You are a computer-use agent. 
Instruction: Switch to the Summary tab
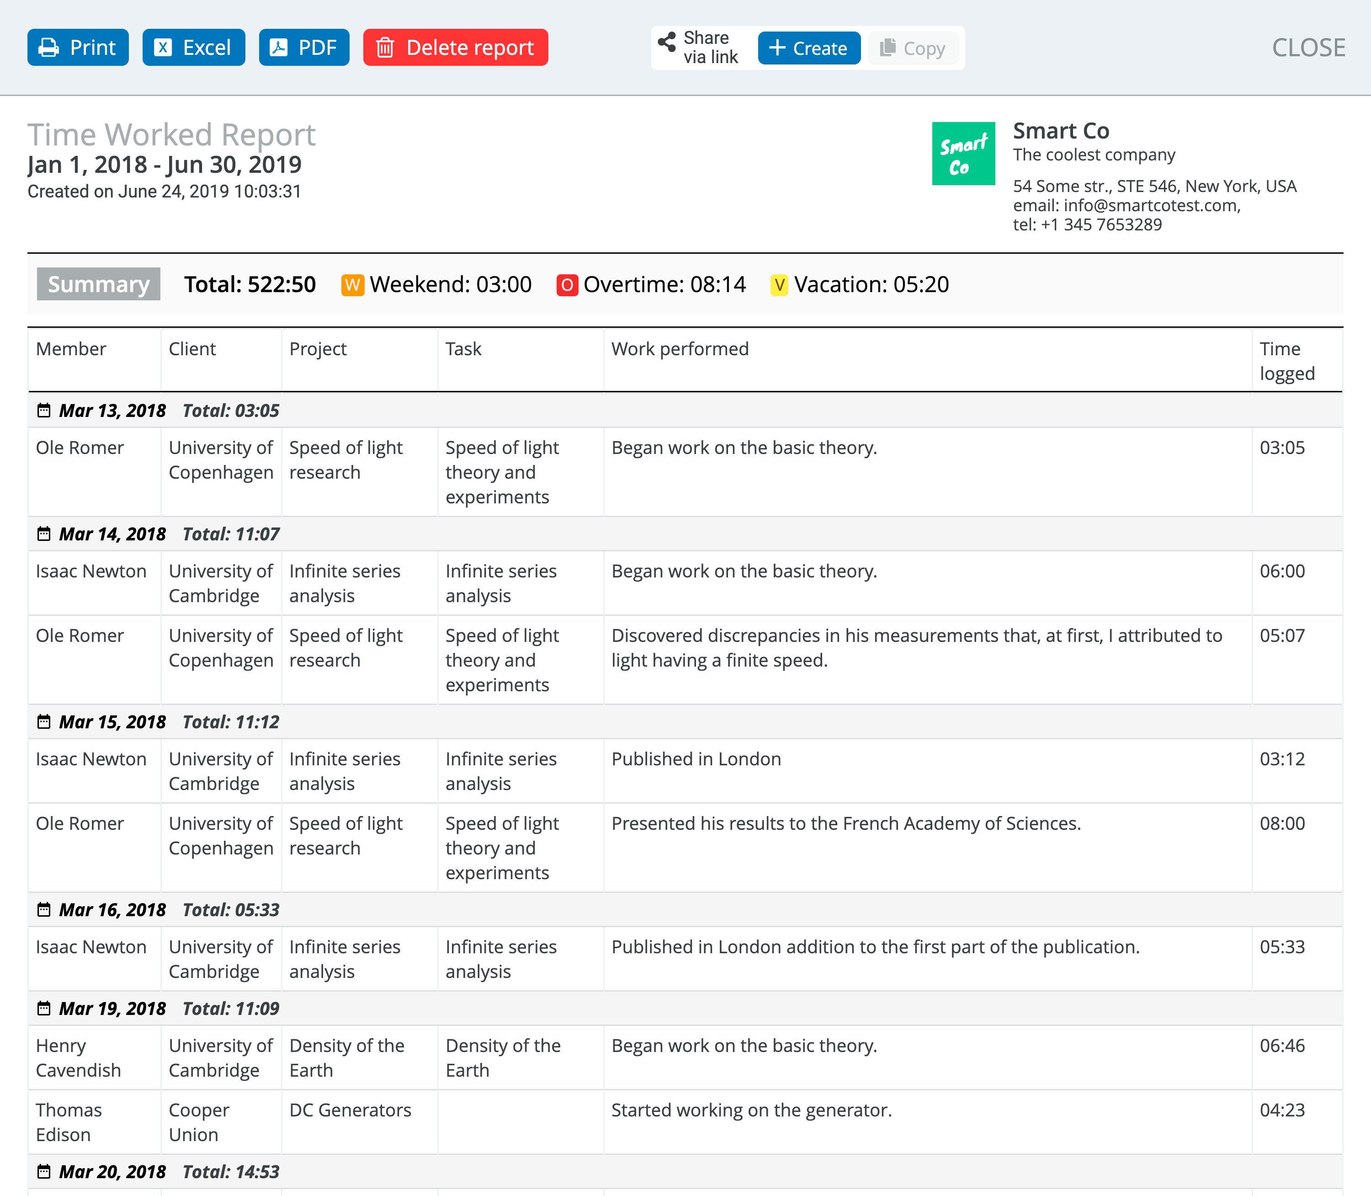pos(98,283)
